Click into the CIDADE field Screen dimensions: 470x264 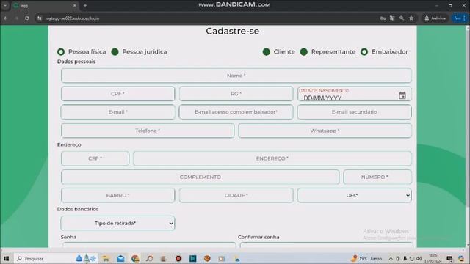[236, 195]
